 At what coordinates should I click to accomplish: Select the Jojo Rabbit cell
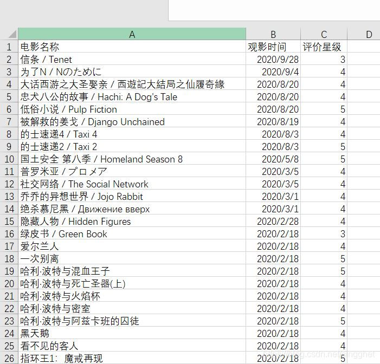coord(132,197)
